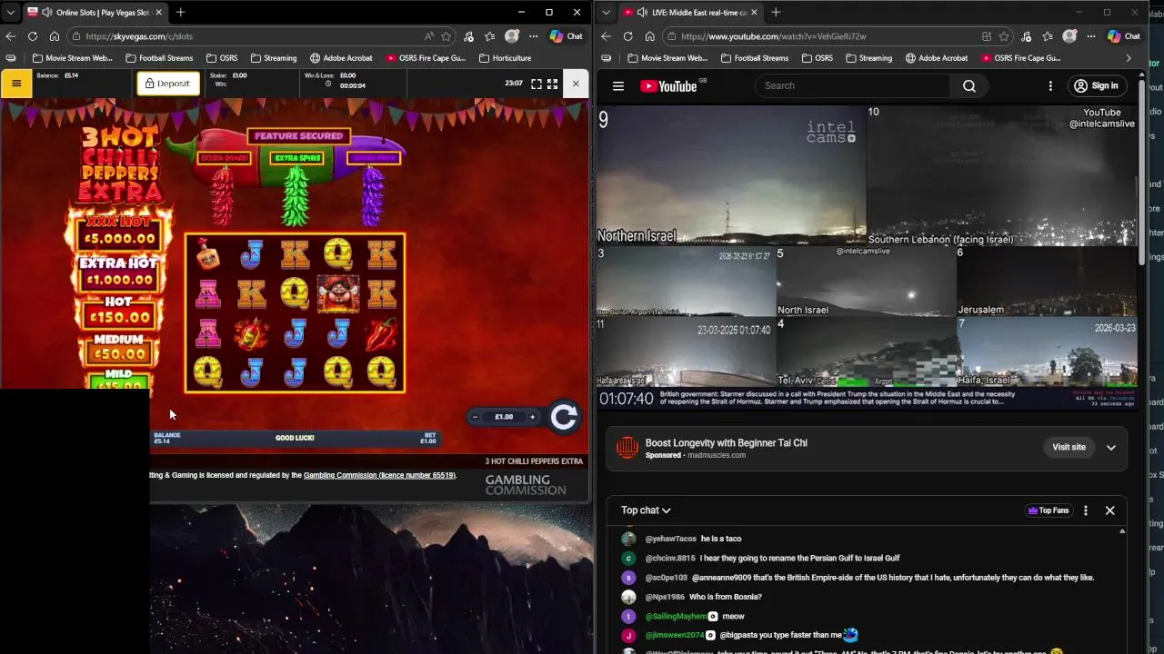Image resolution: width=1164 pixels, height=654 pixels.
Task: Open the settings menu (three dots) in the Sky Vegas browser window
Action: [534, 36]
